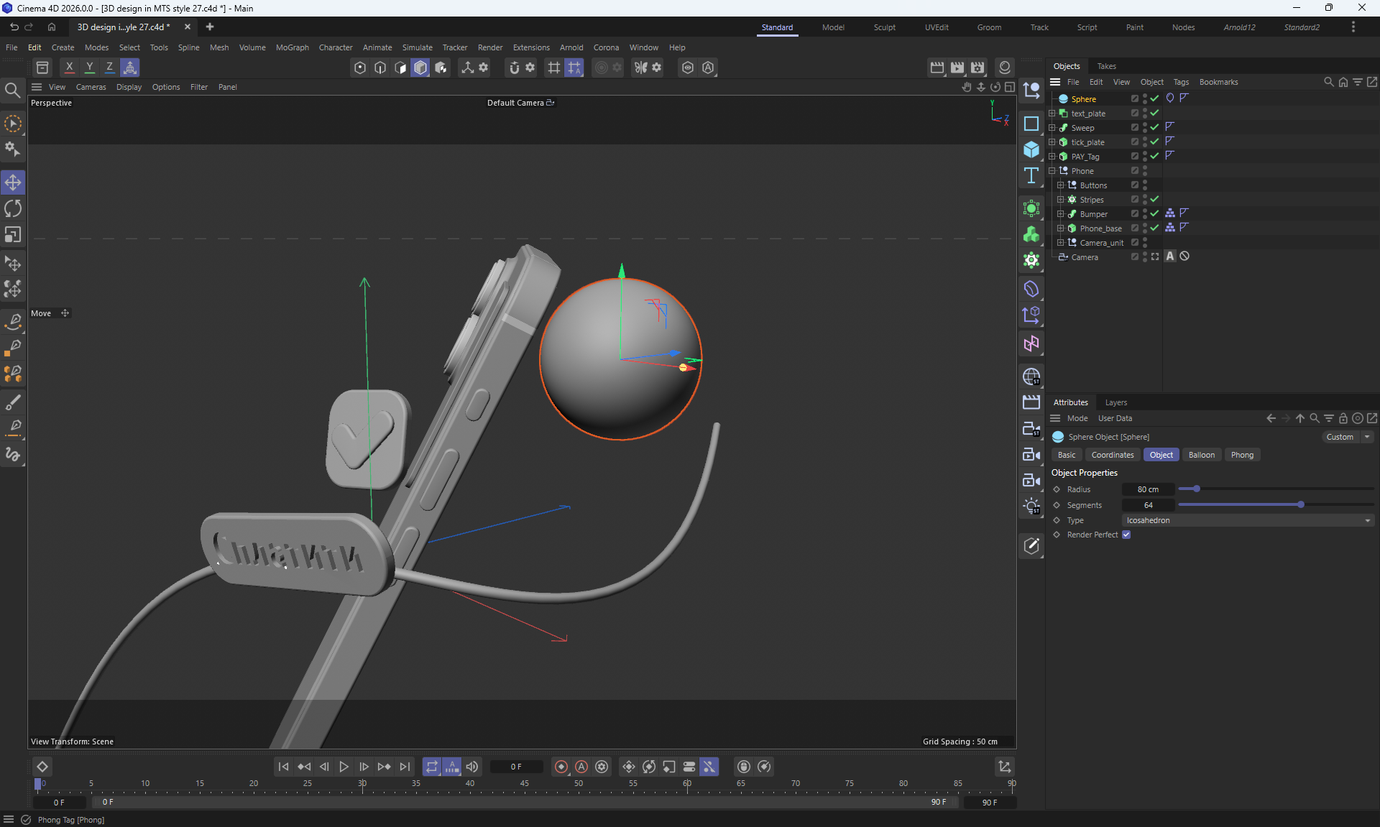Screen dimensions: 1380x827
Task: Click the Text spline tool icon
Action: (x=1031, y=176)
